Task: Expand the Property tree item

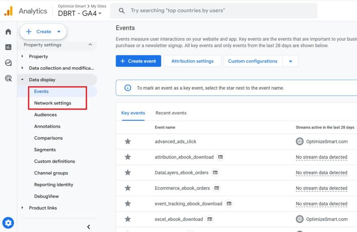Action: [x=22, y=56]
